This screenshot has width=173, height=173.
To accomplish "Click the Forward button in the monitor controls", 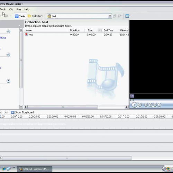I will [160, 105].
